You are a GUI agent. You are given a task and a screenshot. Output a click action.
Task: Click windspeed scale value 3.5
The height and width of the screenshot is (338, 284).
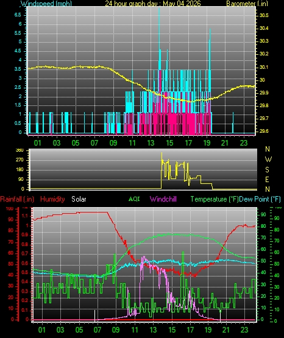[x=18, y=69]
